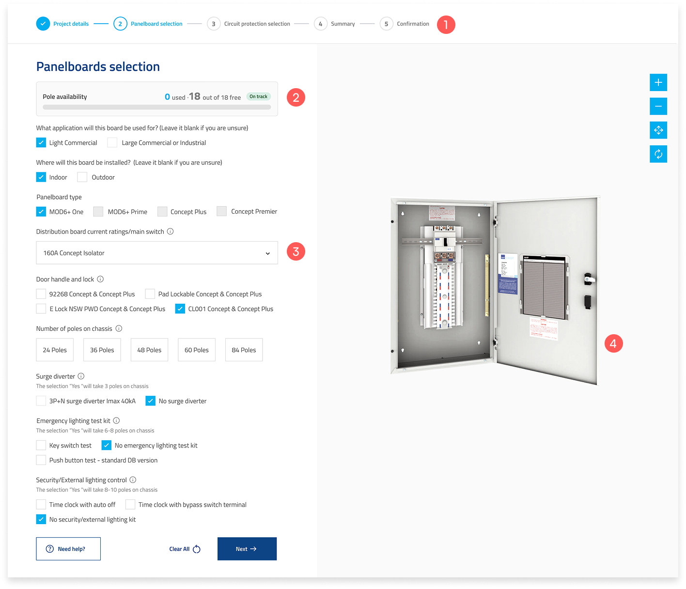Select MOD6+ Prime panelboard type

pos(98,211)
